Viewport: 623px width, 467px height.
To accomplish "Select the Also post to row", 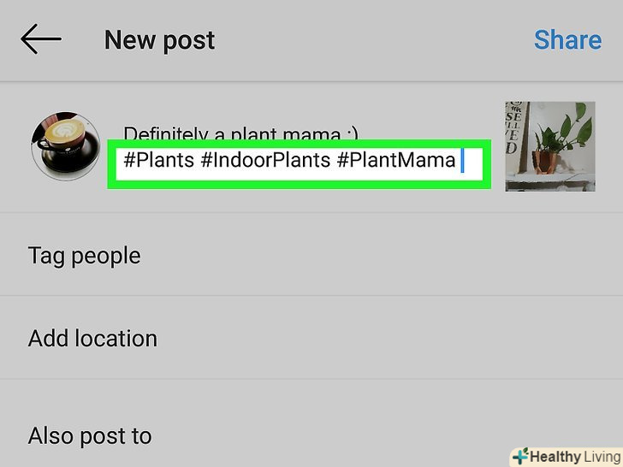I will 89,435.
